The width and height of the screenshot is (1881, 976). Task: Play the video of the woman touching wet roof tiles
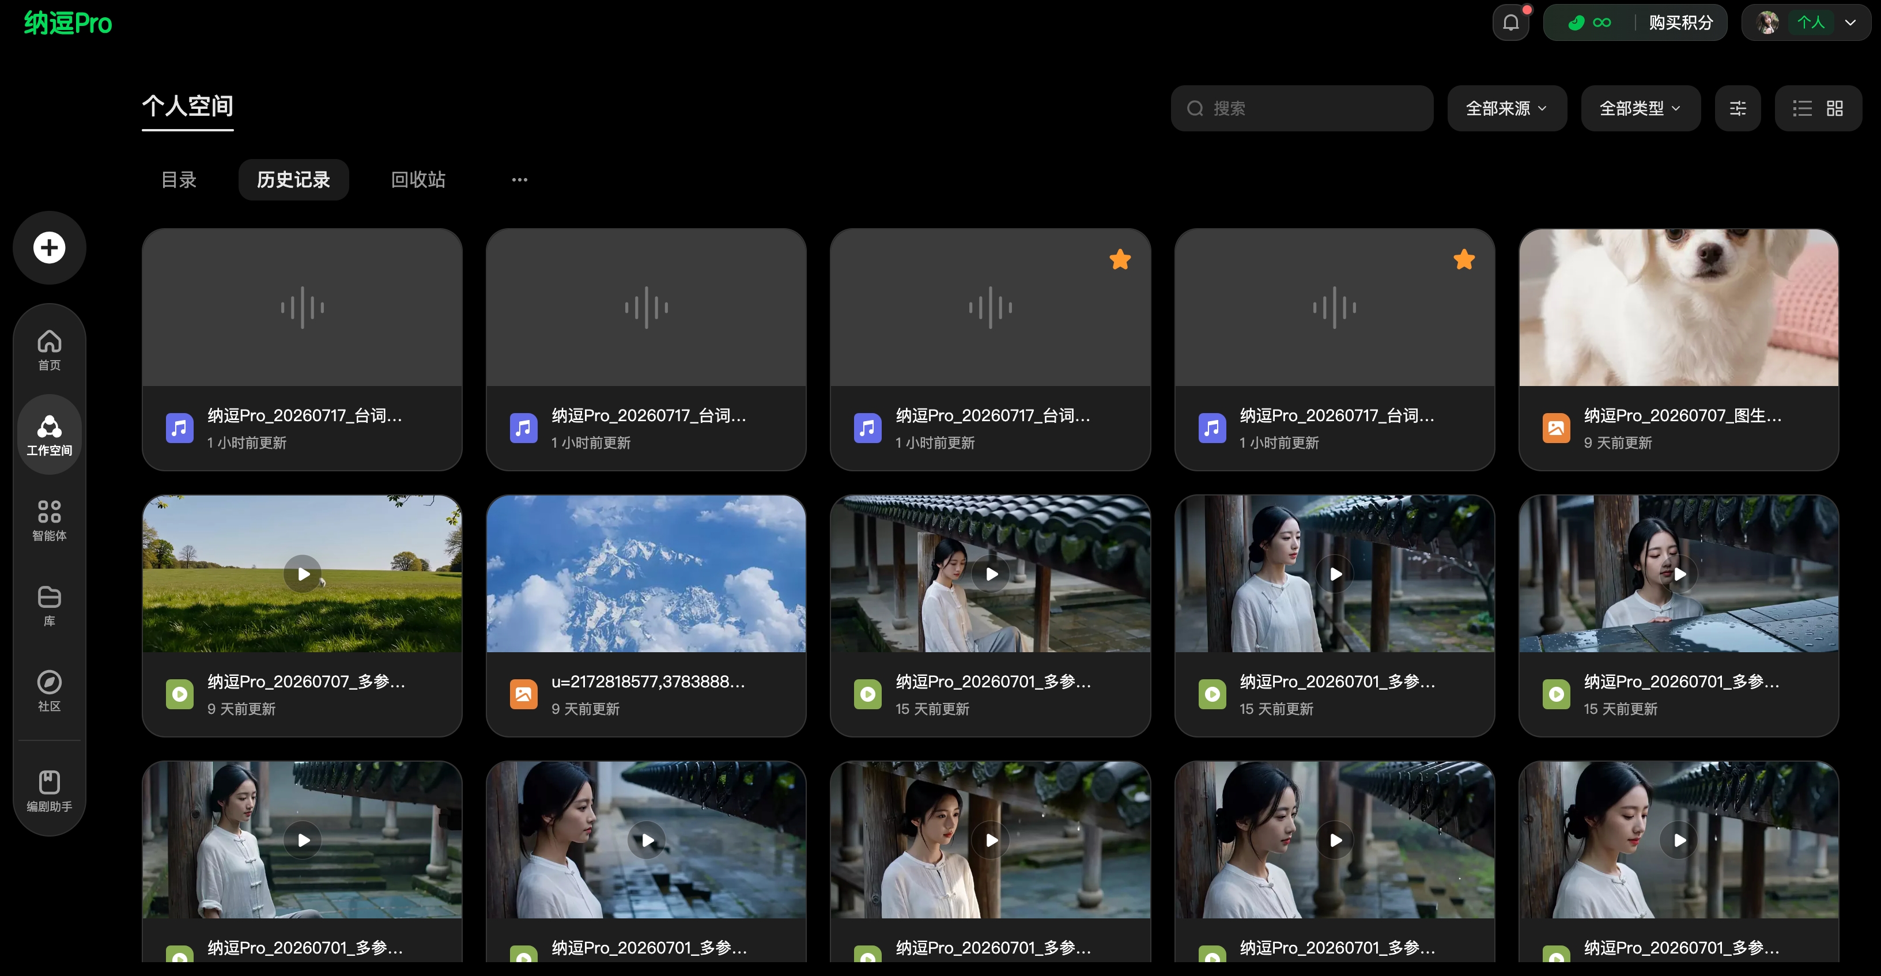click(1678, 574)
